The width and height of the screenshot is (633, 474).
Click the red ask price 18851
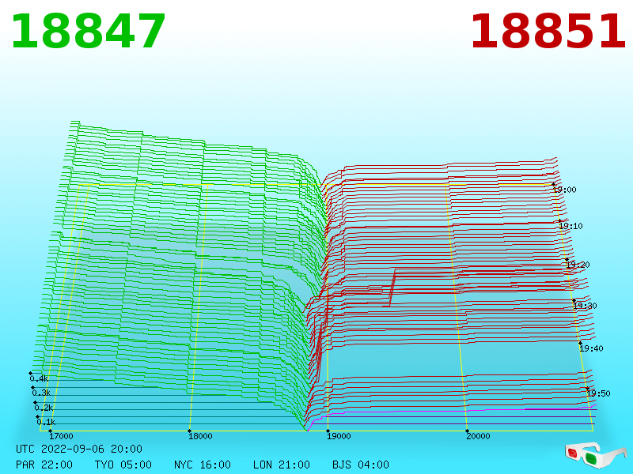(548, 32)
